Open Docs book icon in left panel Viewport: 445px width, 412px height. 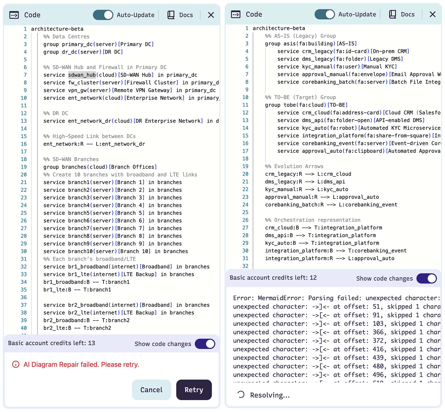[171, 15]
